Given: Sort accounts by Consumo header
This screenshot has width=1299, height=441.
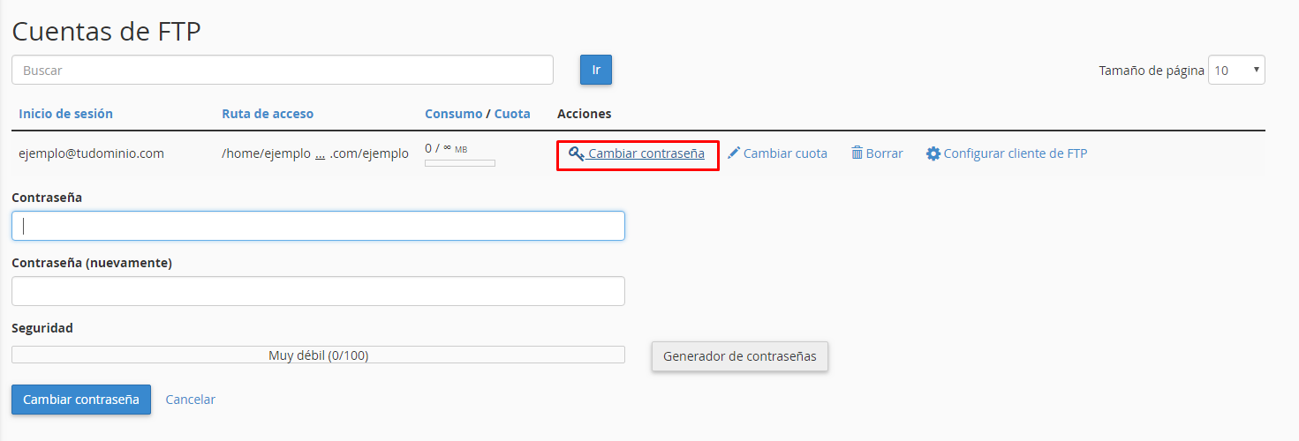Looking at the screenshot, I should [x=453, y=114].
